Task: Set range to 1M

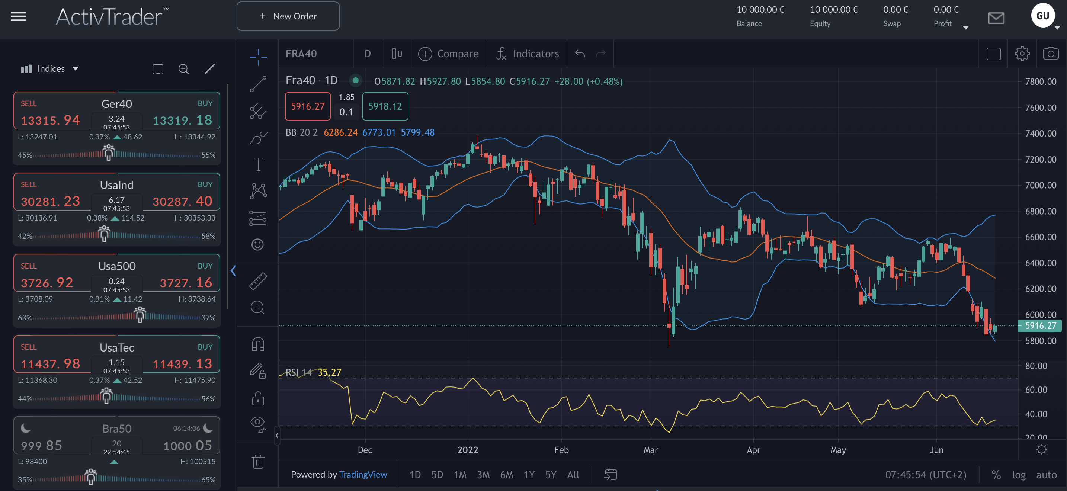Action: [x=460, y=474]
